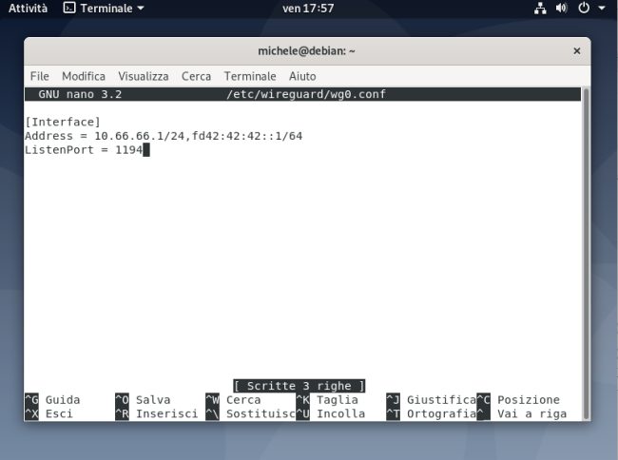618x460 pixels.
Task: Expand the system menu arrow
Action: click(602, 8)
